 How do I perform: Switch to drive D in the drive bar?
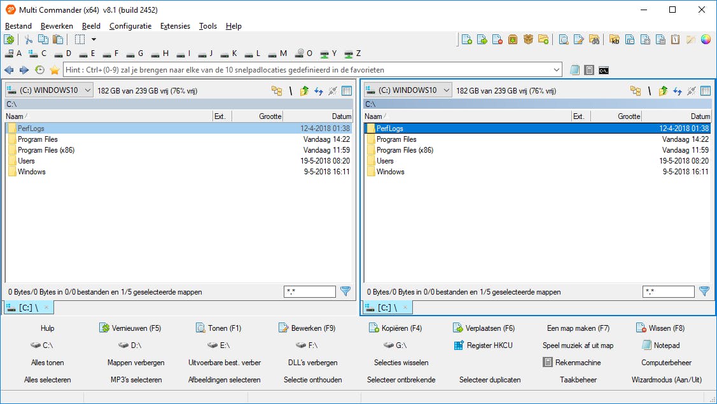[x=63, y=53]
